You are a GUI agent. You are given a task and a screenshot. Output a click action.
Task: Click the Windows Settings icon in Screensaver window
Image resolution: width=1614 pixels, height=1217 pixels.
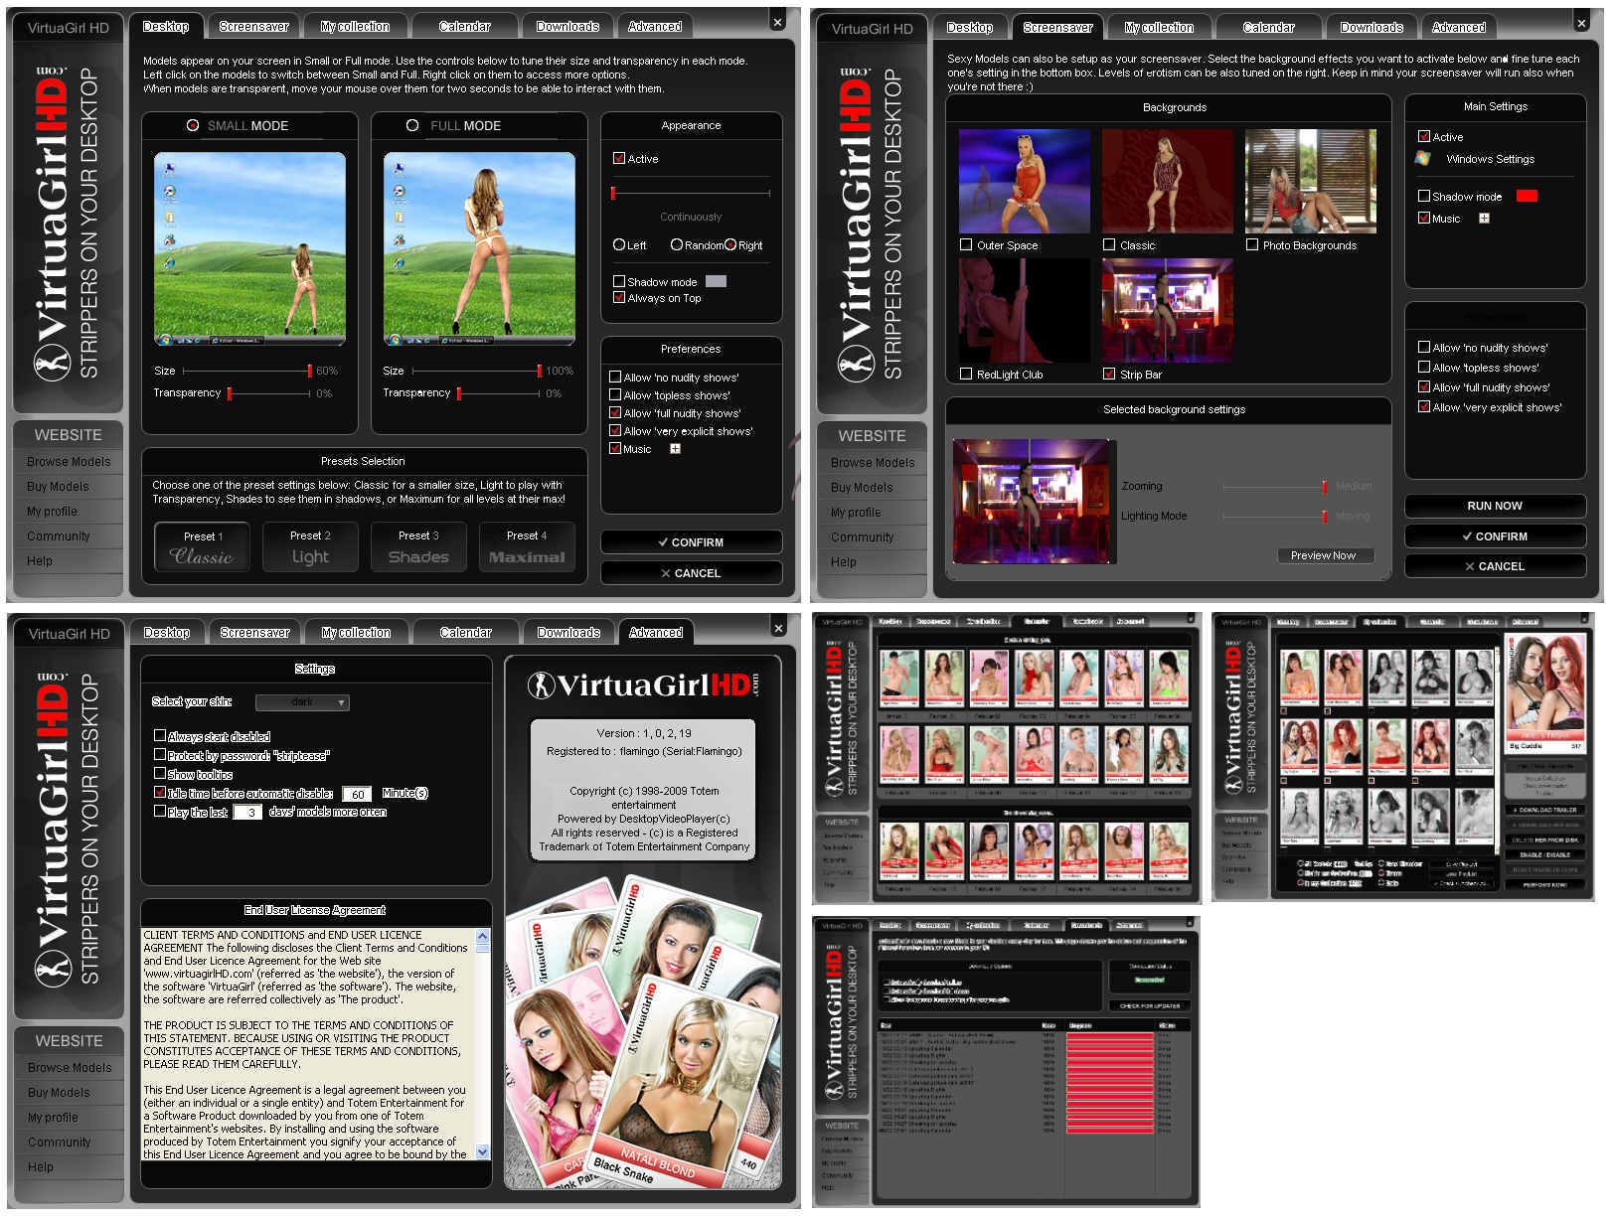tap(1423, 158)
